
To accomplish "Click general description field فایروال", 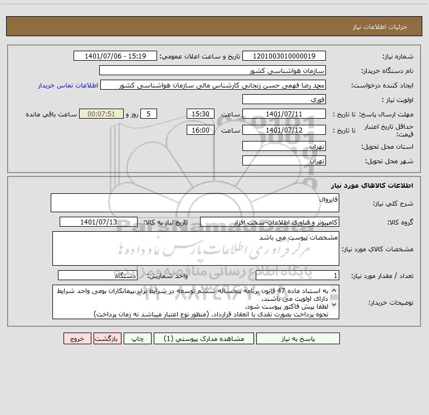I will tap(195, 203).
